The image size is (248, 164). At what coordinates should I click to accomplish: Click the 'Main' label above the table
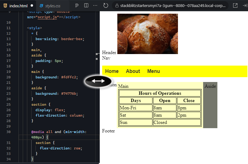(x=123, y=86)
